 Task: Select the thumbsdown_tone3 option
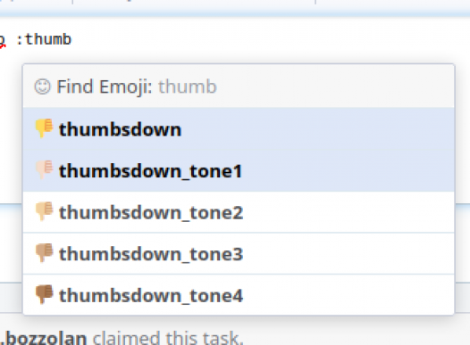click(239, 253)
